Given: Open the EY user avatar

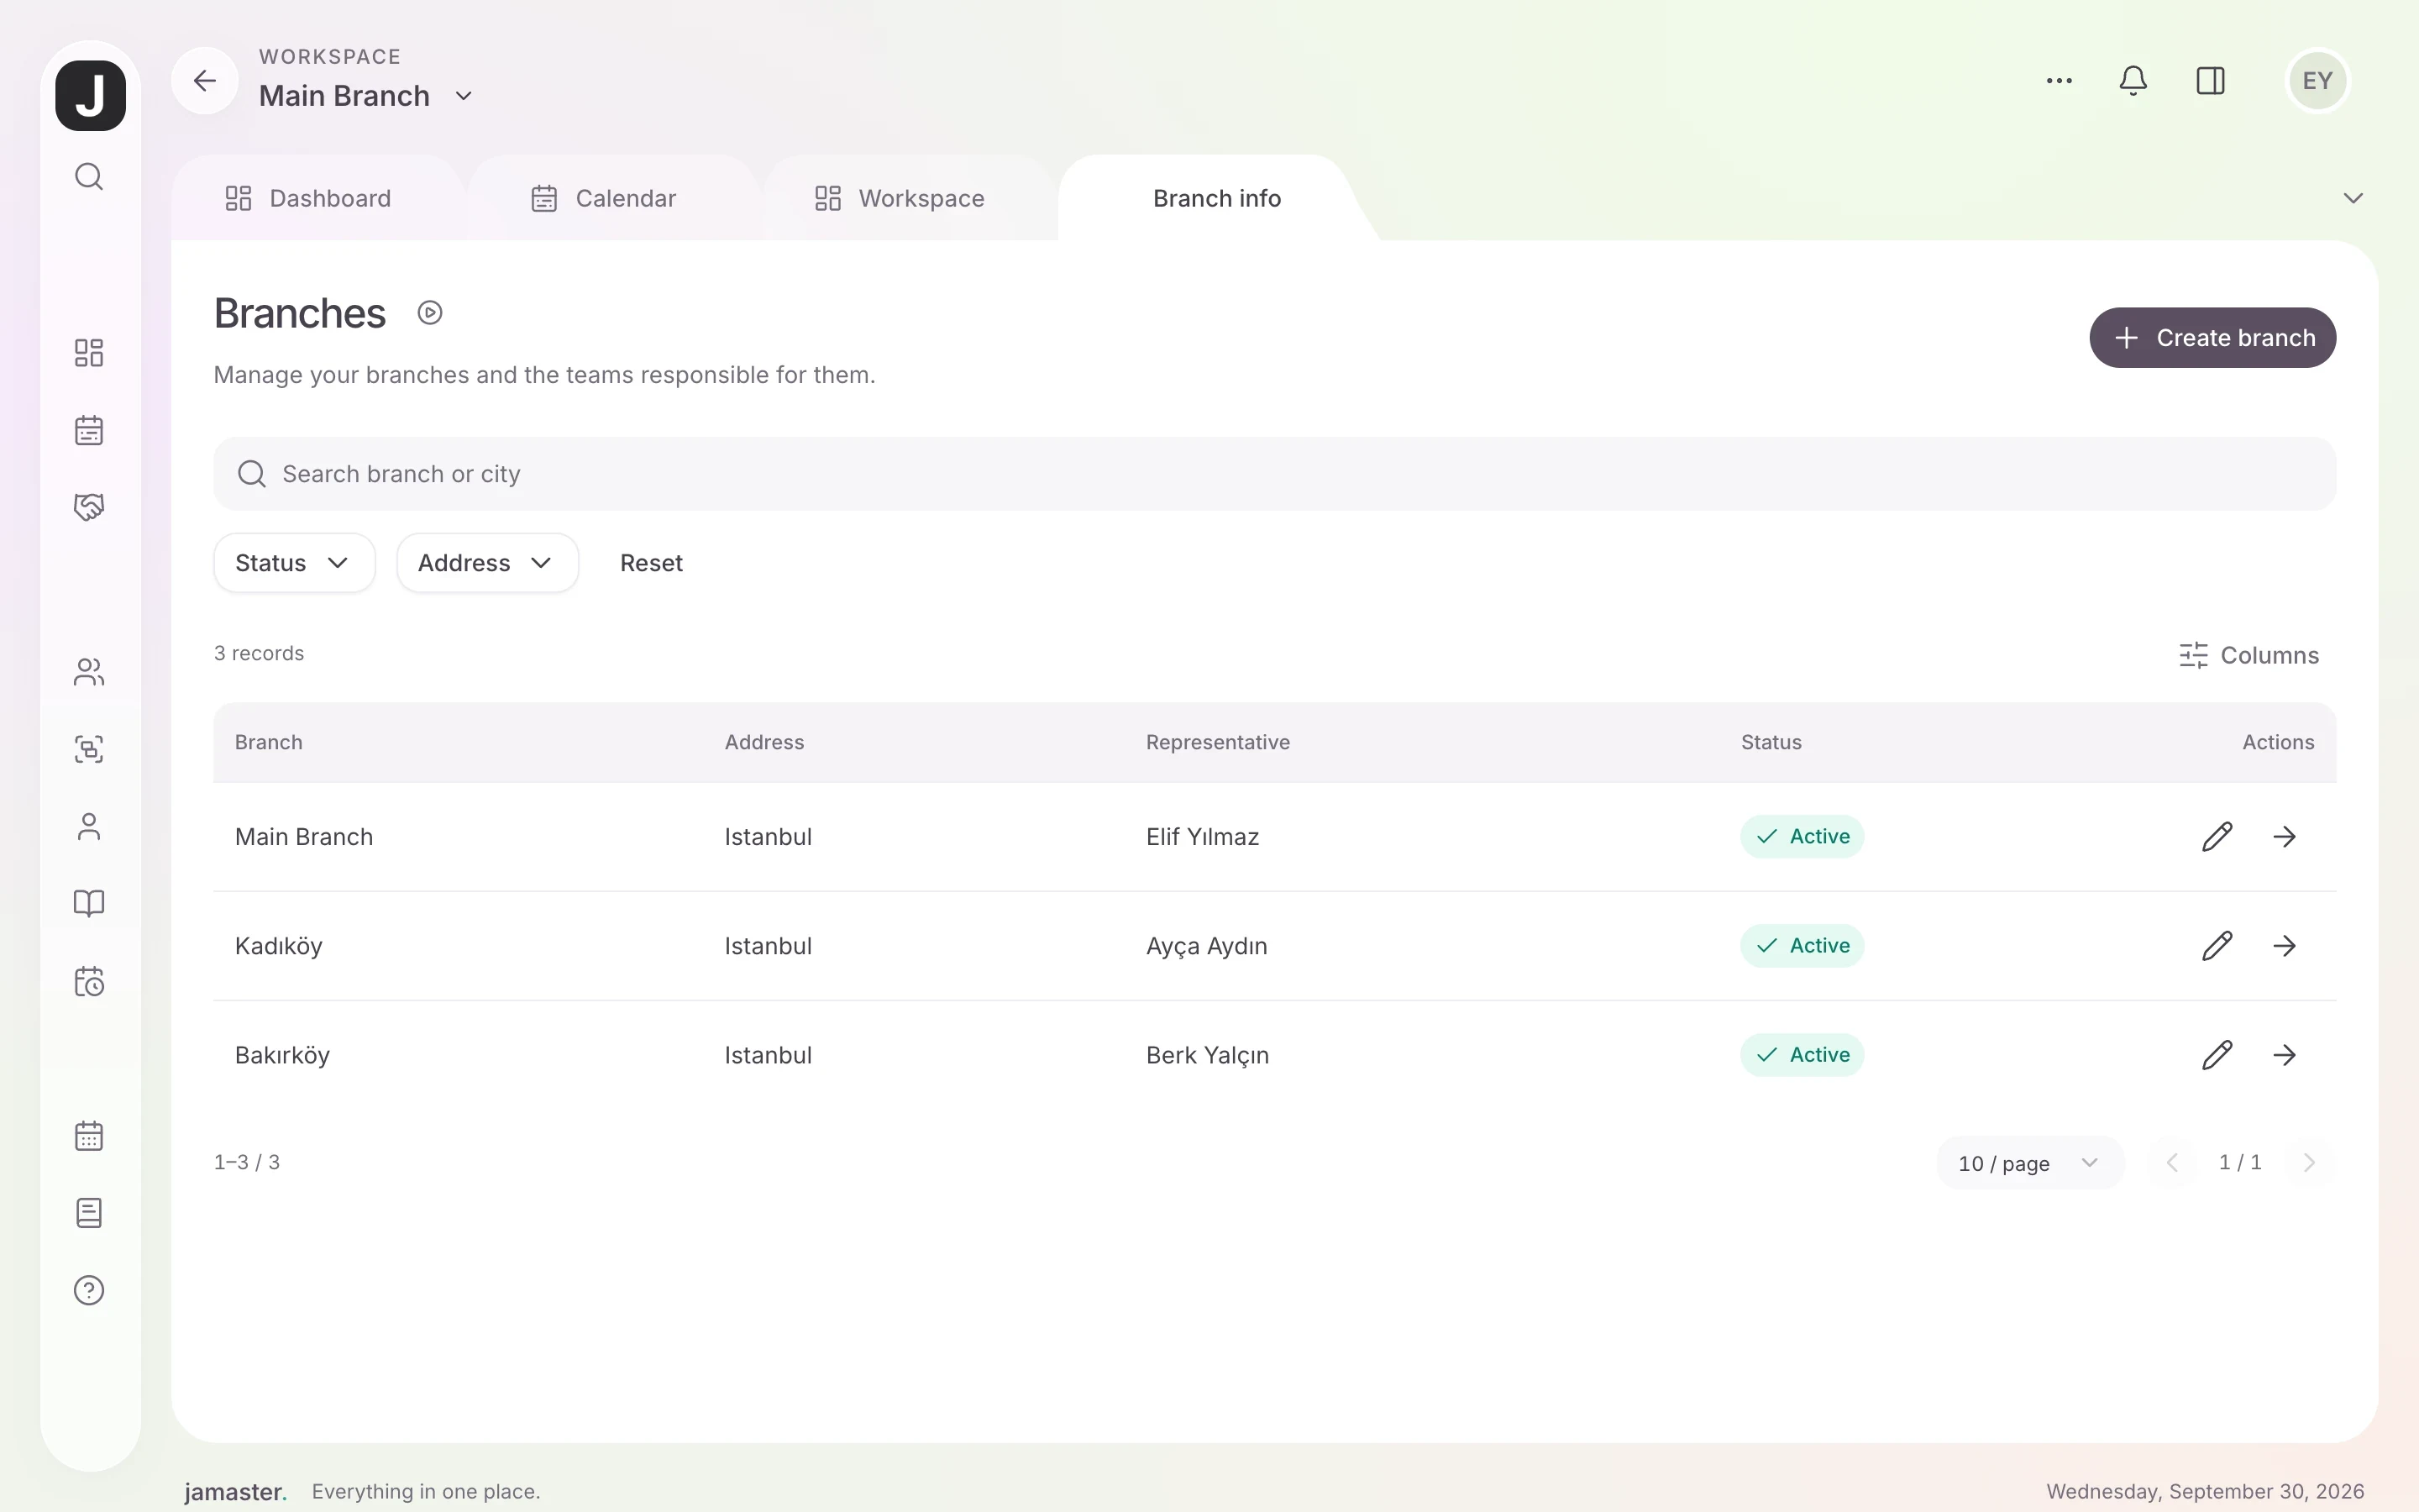Looking at the screenshot, I should tap(2317, 81).
